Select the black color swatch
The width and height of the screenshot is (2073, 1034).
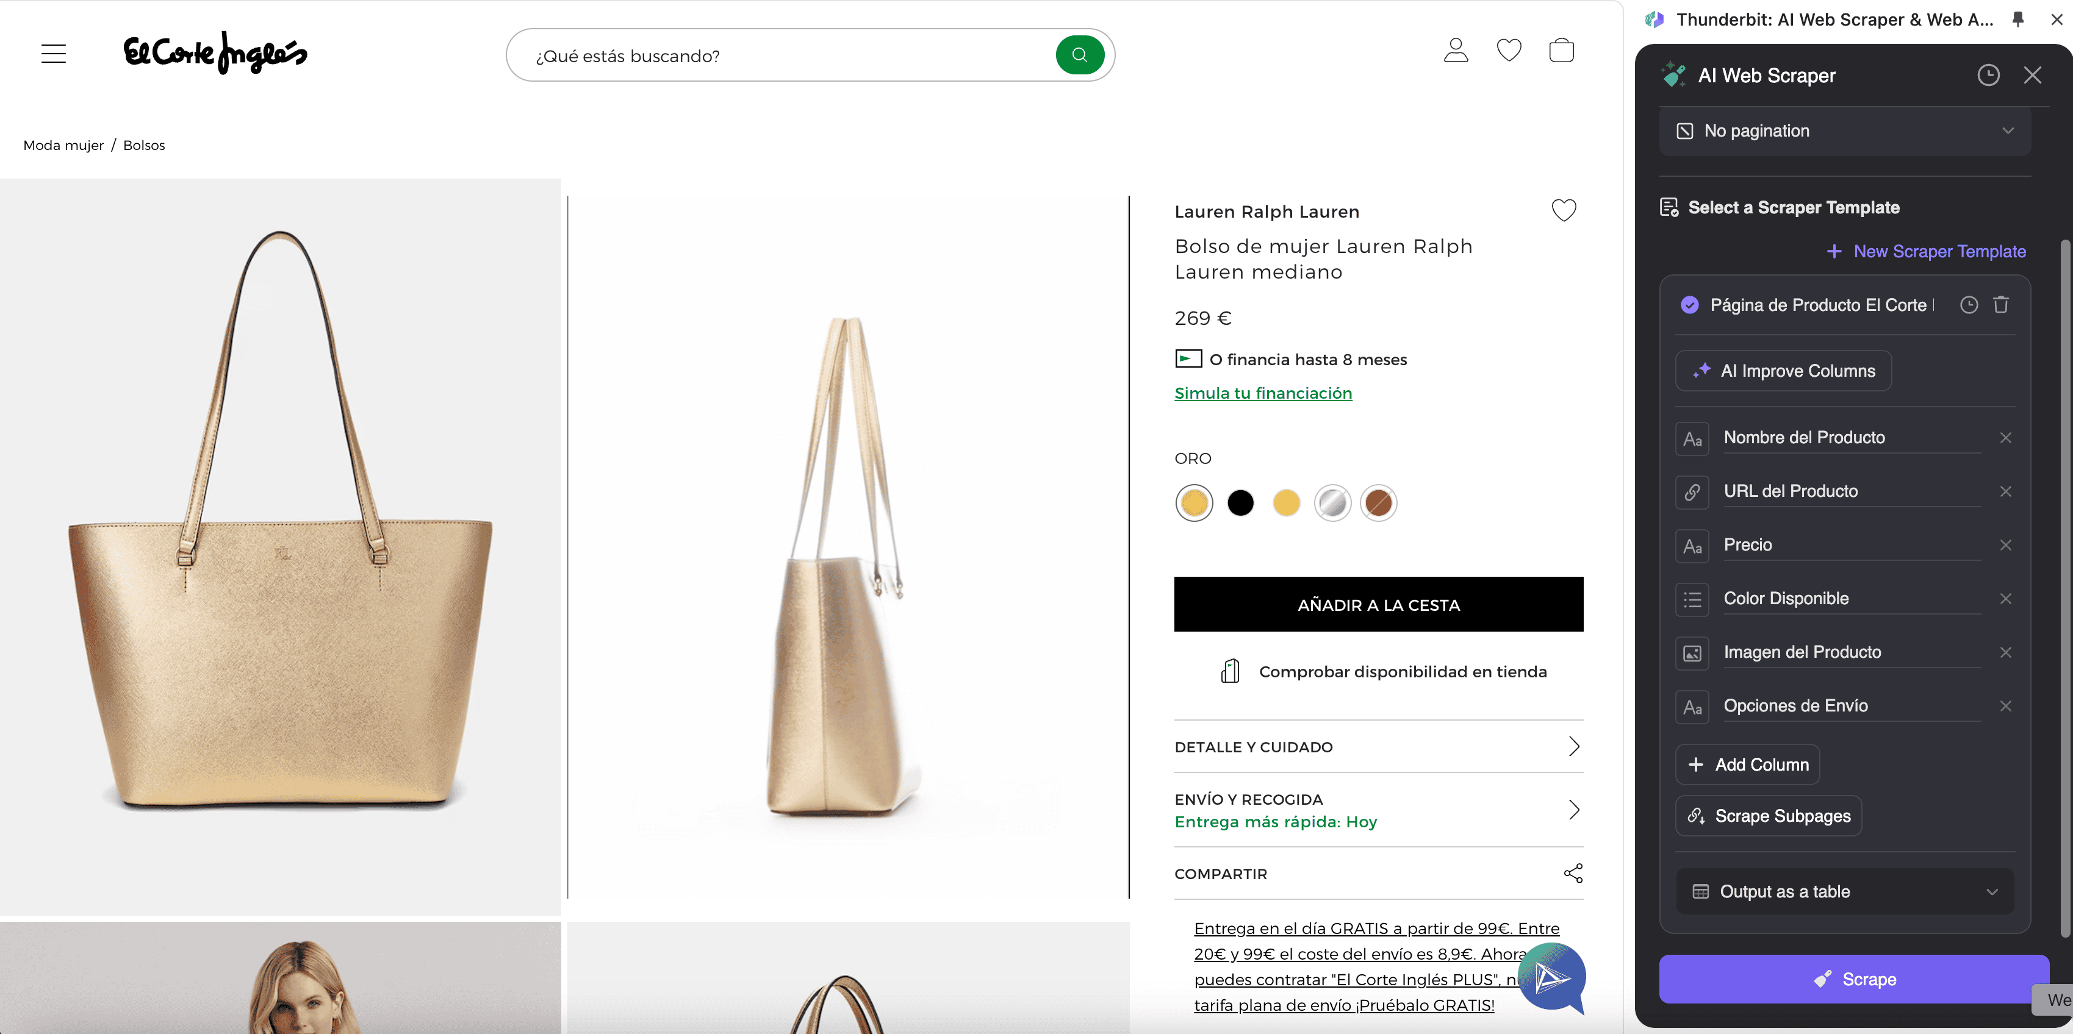(x=1240, y=504)
